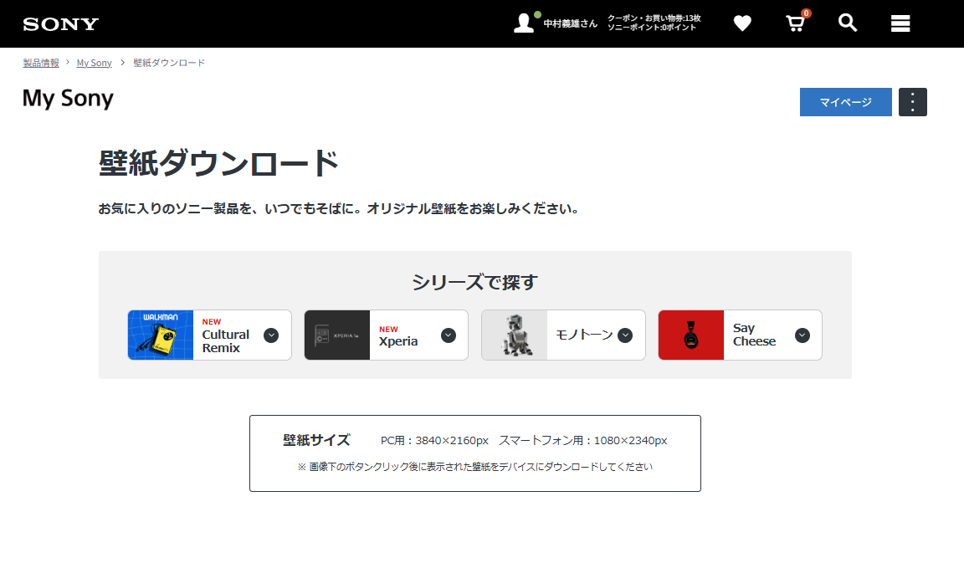Select the モノトーン series label
The height and width of the screenshot is (563, 964).
click(584, 335)
